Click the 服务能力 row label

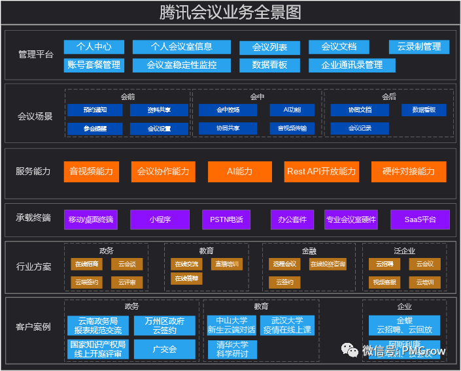pos(33,172)
